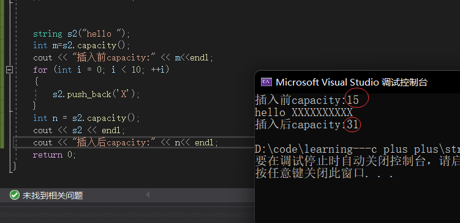
Task: Click the line string s2("hello ");
Action: (x=81, y=34)
